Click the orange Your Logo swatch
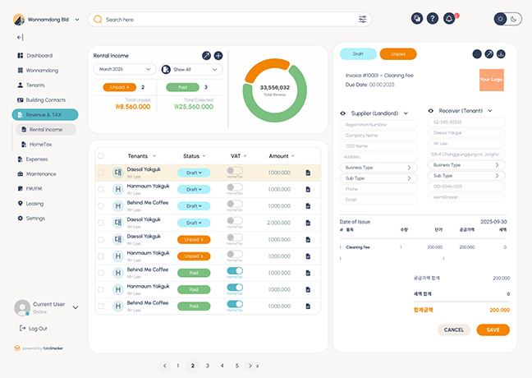The width and height of the screenshot is (532, 378). [x=491, y=81]
